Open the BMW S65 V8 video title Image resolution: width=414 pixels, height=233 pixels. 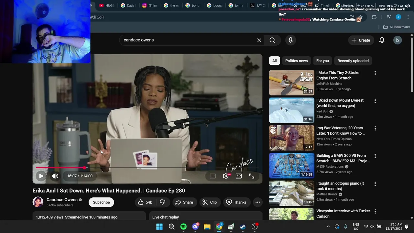[343, 158]
